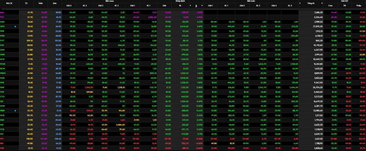This screenshot has width=366, height=151.
Task: Click the VHM ticker symbol
Action: [2, 106]
